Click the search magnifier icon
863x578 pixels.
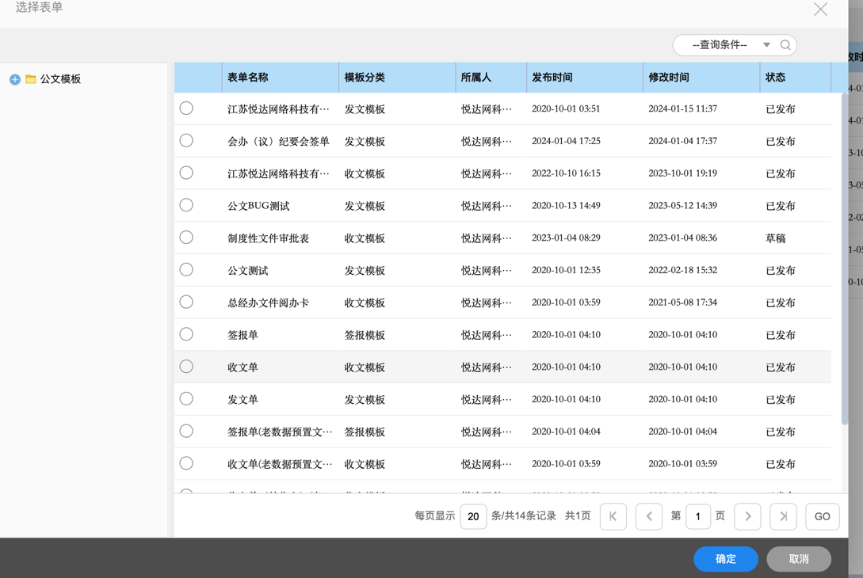click(x=785, y=45)
